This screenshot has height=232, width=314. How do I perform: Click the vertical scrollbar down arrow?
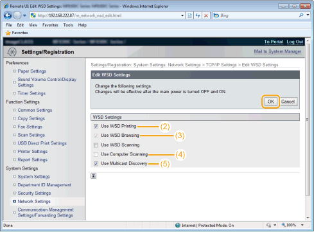(308, 218)
